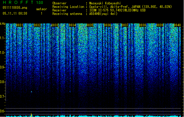Click the 0832 time marker

pos(37,25)
